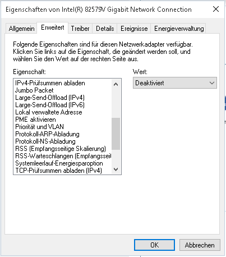Select PME aktivieren property
Image resolution: width=226 pixels, height=257 pixels.
pyautogui.click(x=35, y=120)
